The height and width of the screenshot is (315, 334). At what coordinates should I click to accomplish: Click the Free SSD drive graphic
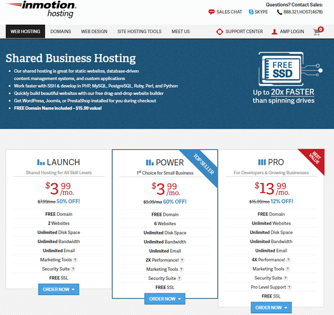291,69
